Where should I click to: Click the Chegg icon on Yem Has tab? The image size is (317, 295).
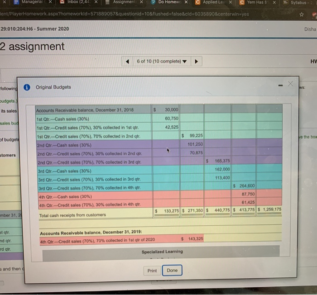click(x=241, y=2)
